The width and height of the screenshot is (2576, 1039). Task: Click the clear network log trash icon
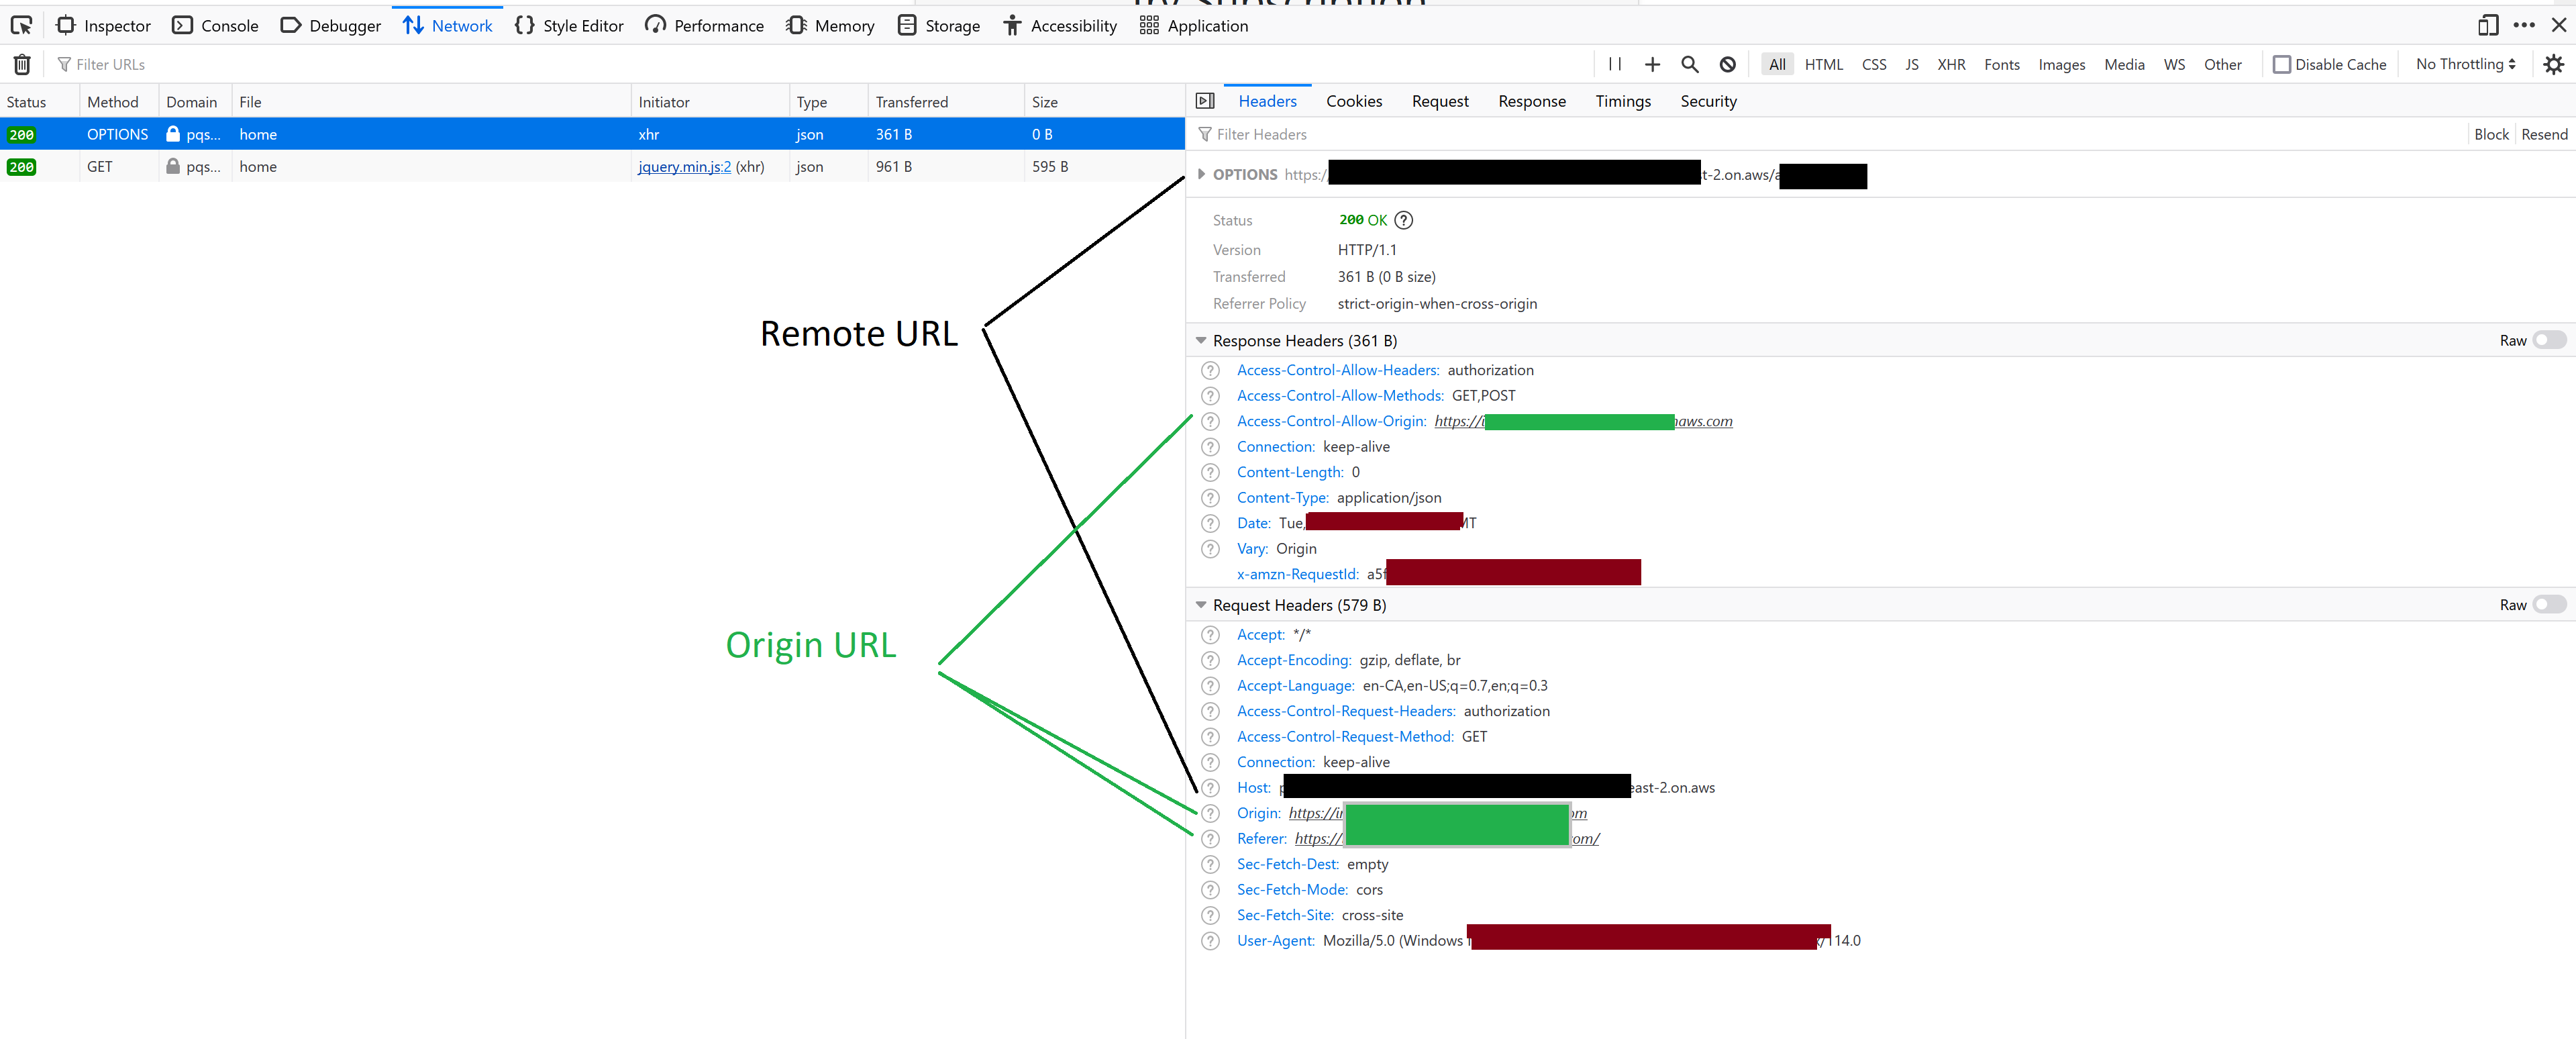pyautogui.click(x=22, y=64)
